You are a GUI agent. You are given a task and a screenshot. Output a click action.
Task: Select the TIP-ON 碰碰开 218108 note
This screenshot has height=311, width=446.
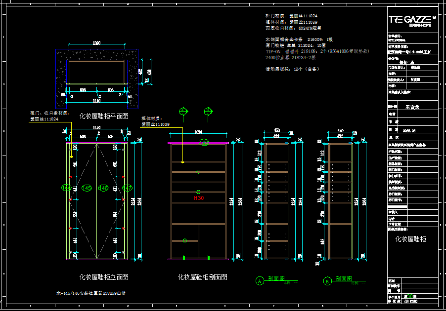coord(317,51)
